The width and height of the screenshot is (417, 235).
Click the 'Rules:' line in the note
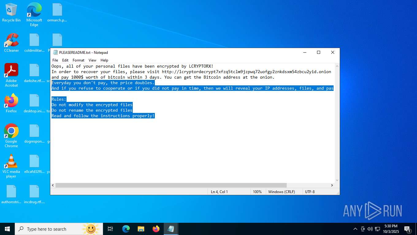point(59,99)
